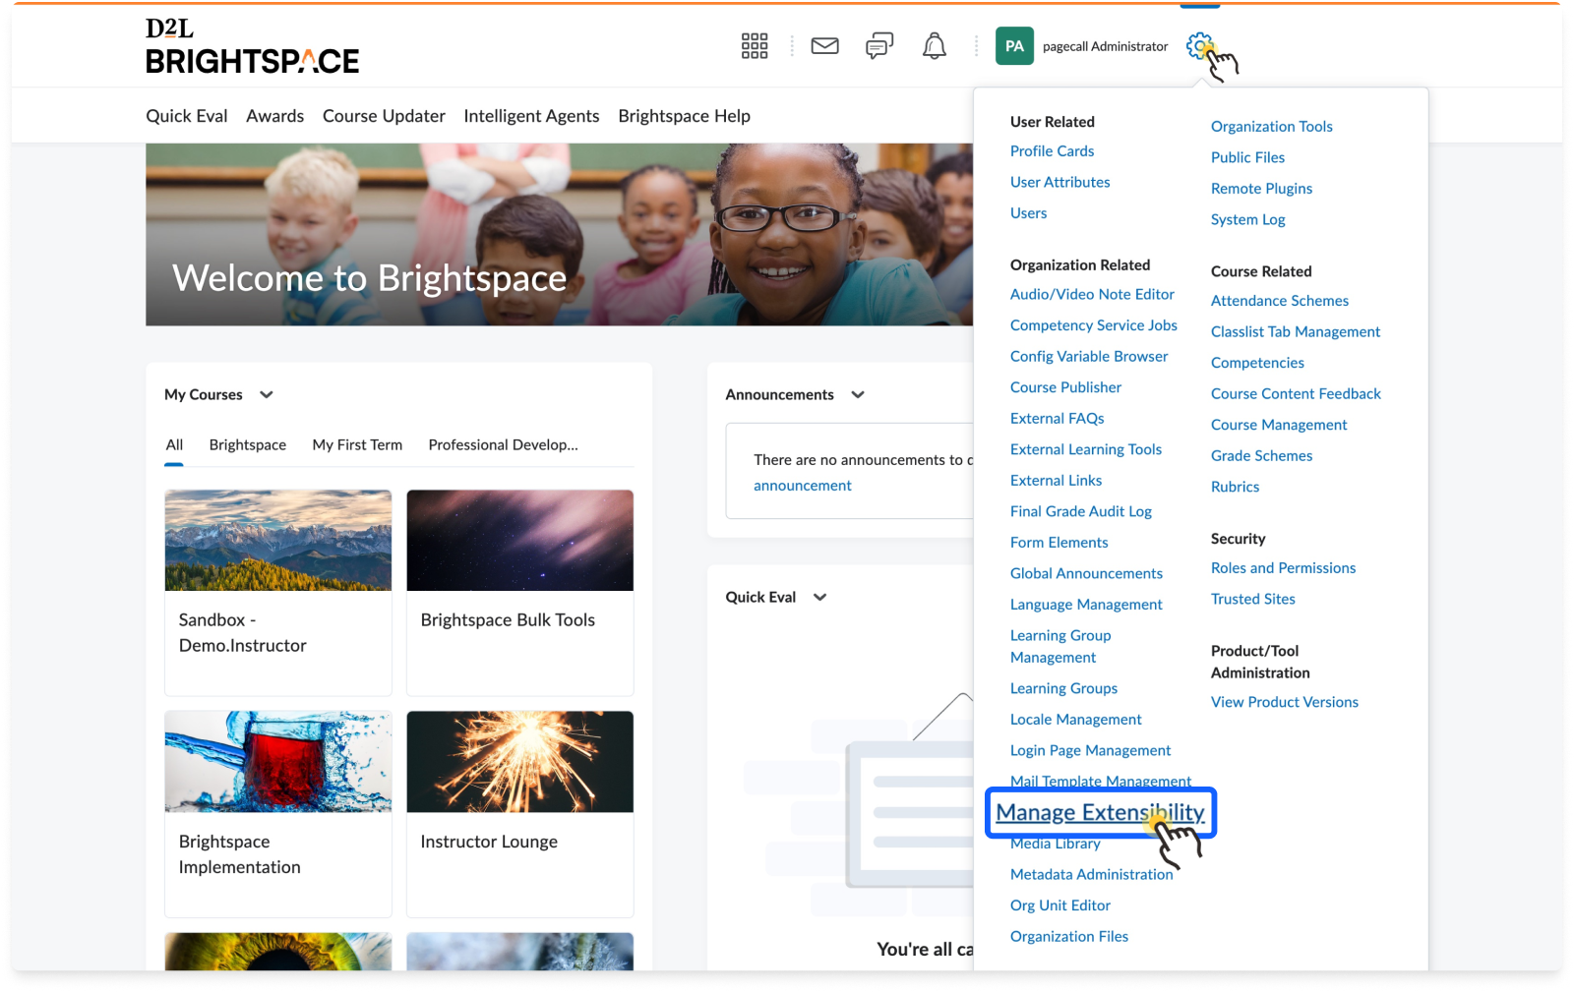Open Roles and Permissions link
1574x992 pixels.
pos(1283,569)
